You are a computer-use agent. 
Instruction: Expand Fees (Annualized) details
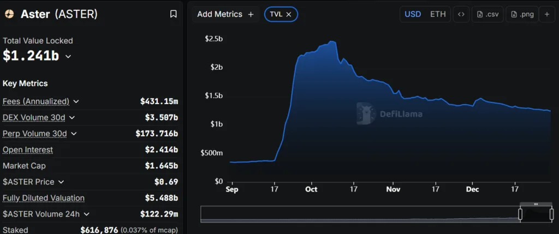point(76,101)
